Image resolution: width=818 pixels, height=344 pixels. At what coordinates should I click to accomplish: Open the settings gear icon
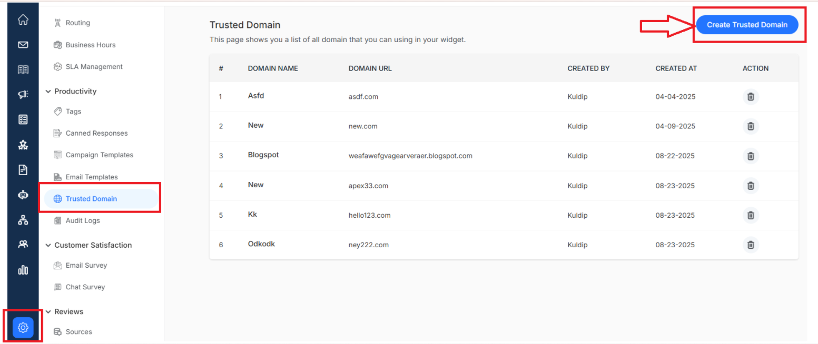23,328
